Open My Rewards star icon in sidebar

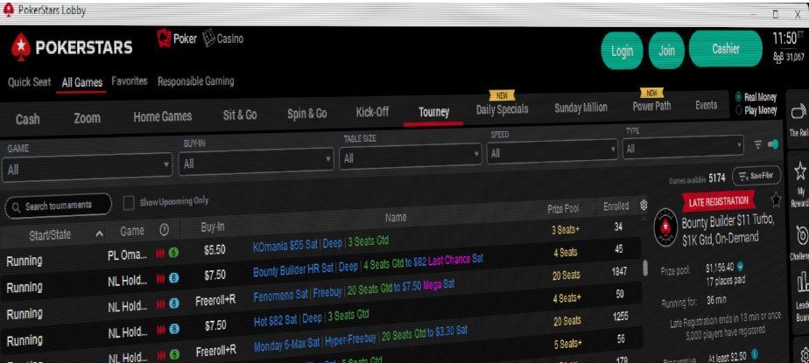(800, 171)
